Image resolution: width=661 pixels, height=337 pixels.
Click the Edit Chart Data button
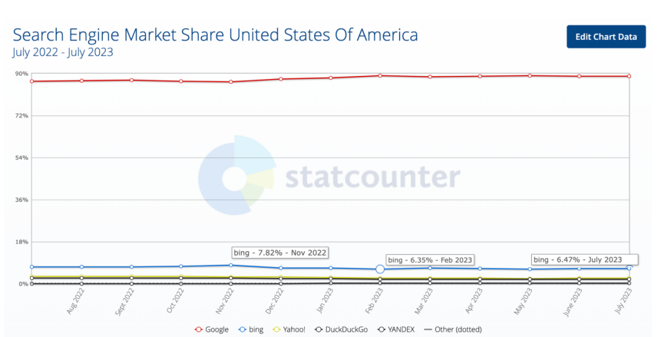coord(606,37)
